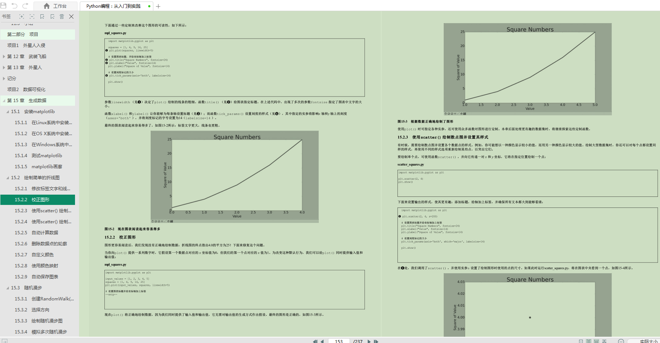Click the redo arrow icon
The height and width of the screenshot is (343, 660).
[x=25, y=6]
